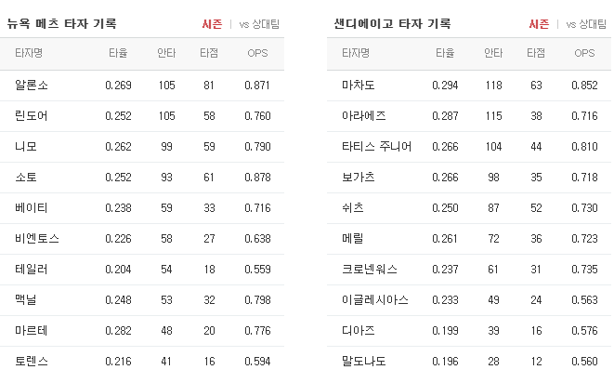Select 시즌 tab in 샌디에이고 table
The image size is (614, 383).
tap(539, 24)
